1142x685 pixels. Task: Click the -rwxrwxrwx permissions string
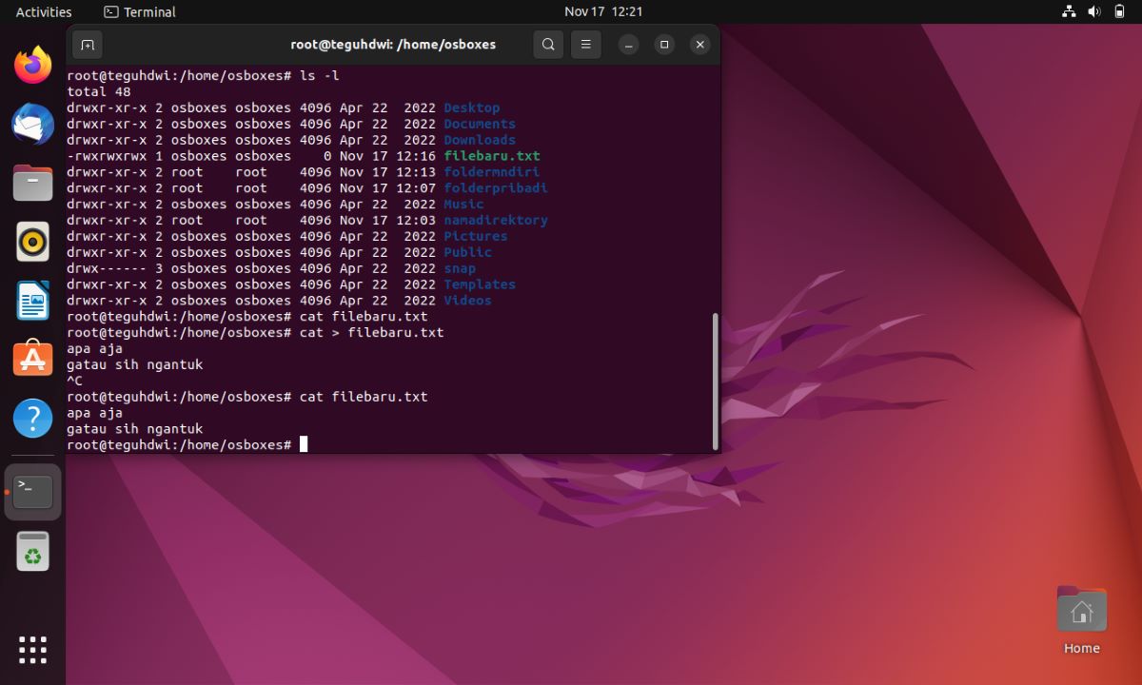pos(107,156)
